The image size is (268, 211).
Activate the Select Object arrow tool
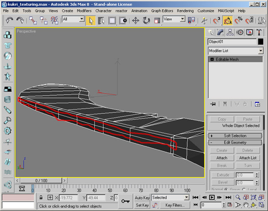91,20
